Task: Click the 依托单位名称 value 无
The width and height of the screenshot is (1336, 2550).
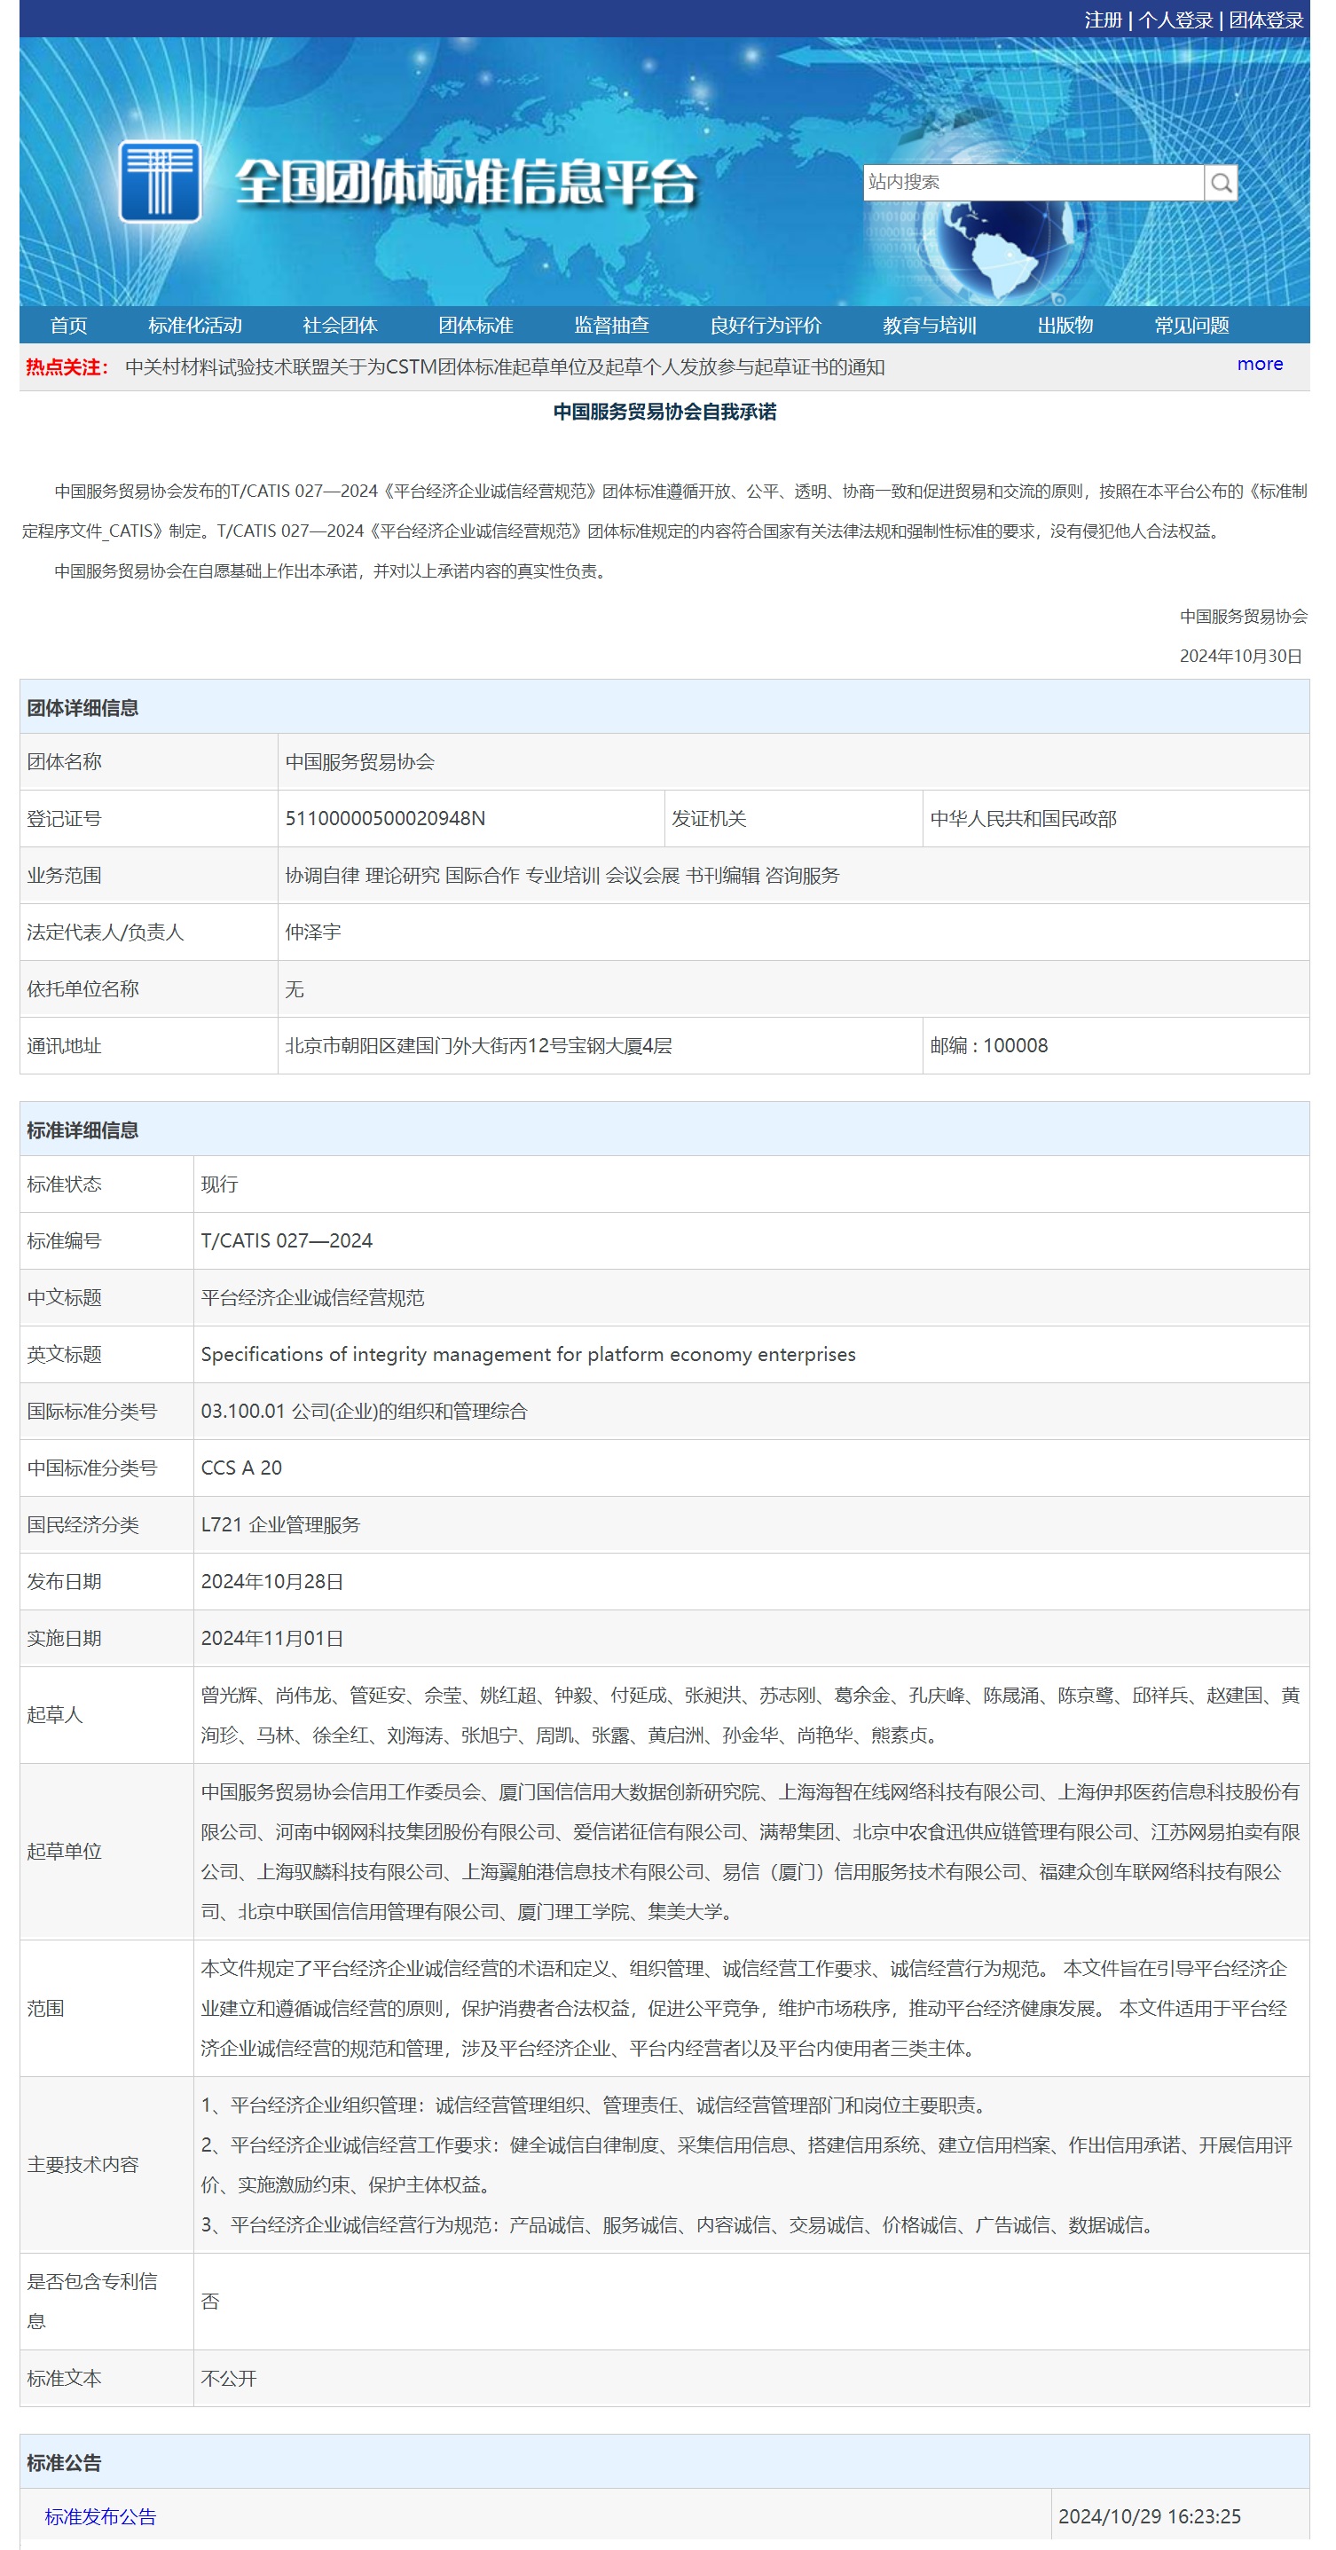Action: [294, 990]
